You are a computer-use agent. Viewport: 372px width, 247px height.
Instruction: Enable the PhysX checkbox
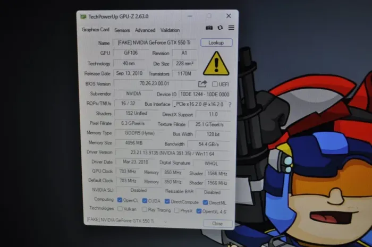(175, 210)
